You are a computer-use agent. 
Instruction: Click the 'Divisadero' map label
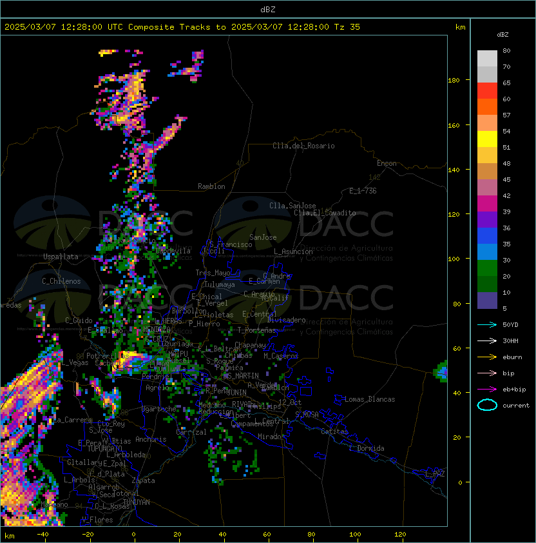[286, 320]
